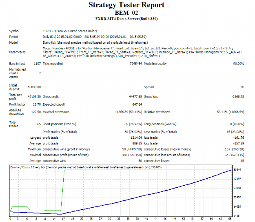Click the 'Mismatched charts errors' label

18,73
